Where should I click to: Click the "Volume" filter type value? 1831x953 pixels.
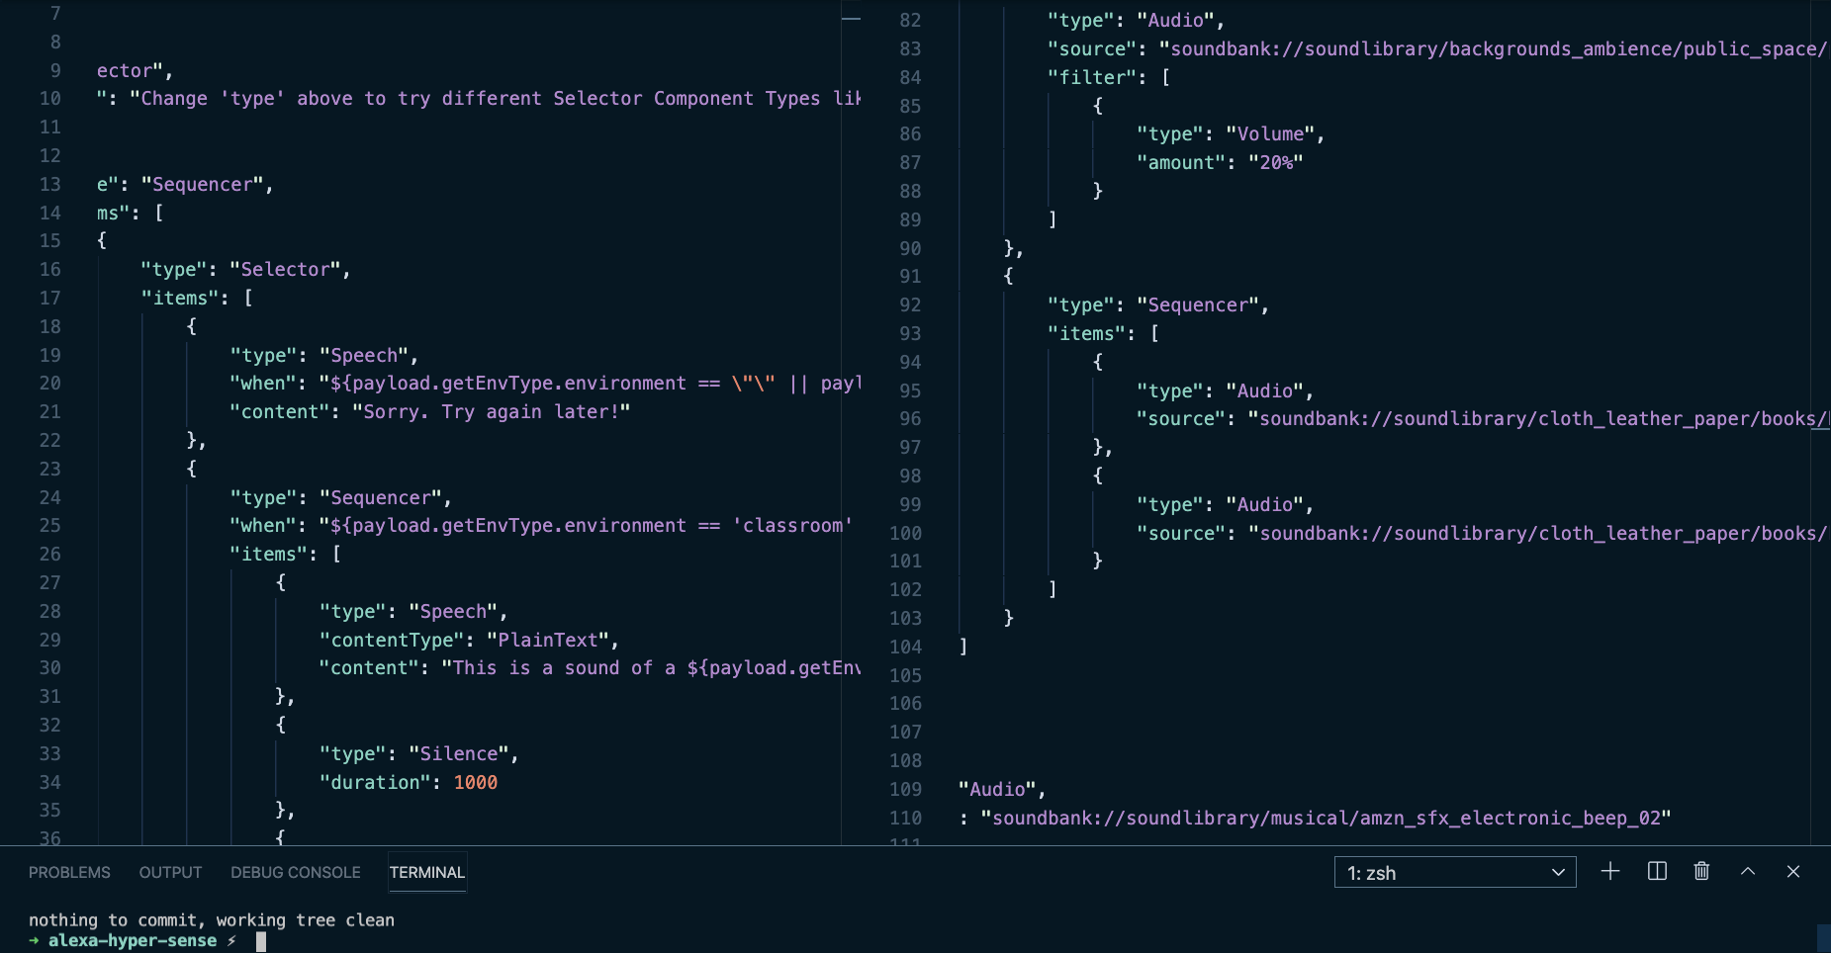point(1270,133)
